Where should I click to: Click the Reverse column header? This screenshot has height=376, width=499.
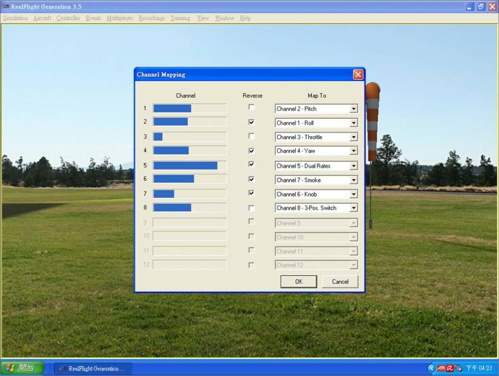point(252,95)
